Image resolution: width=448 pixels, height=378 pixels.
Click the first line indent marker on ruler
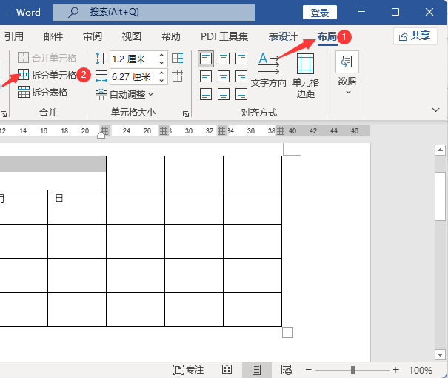point(101,135)
